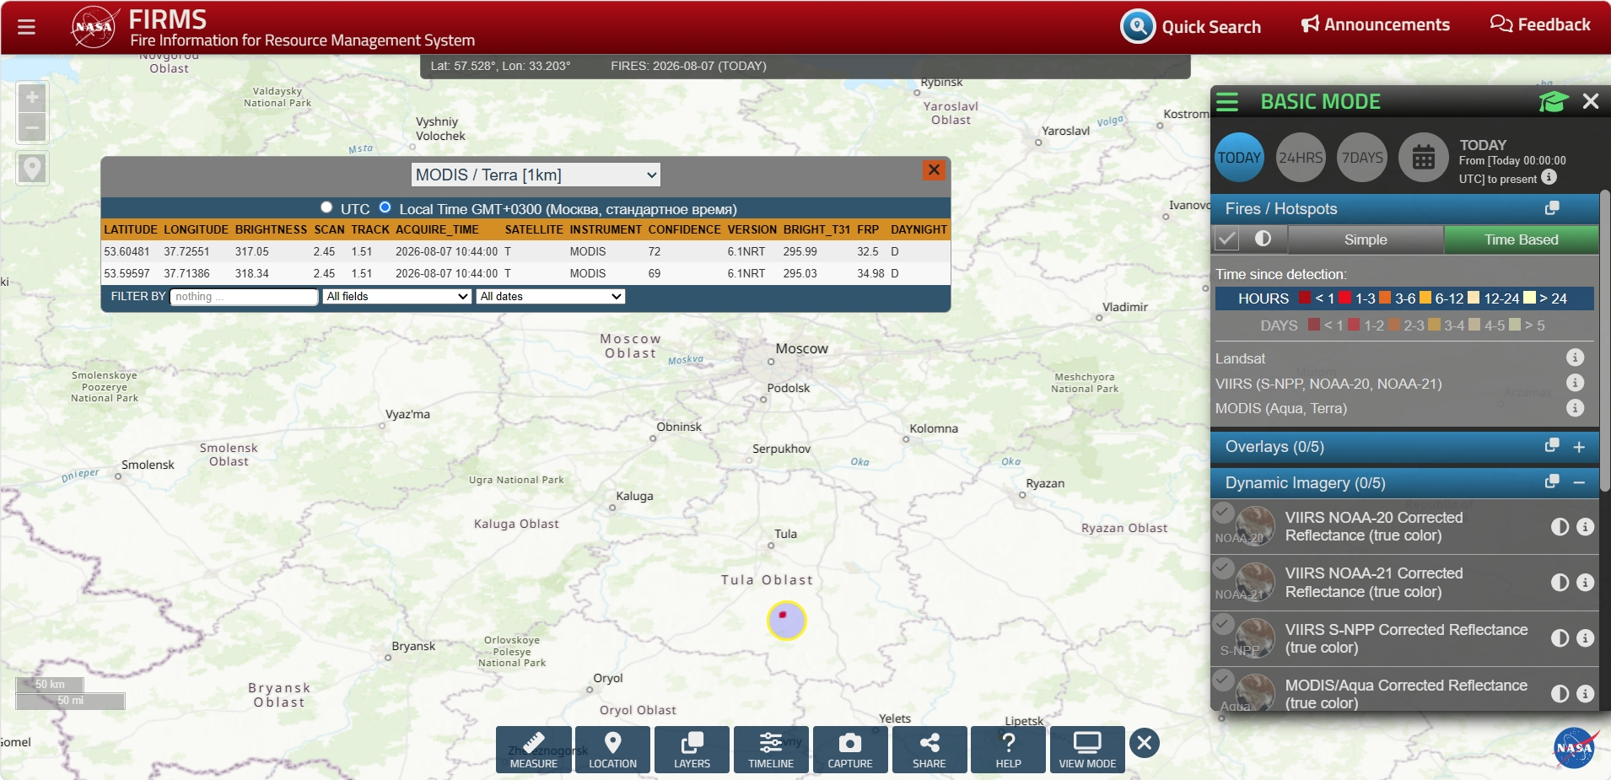Select the 7DAYS time range
This screenshot has height=780, width=1611.
[1362, 158]
